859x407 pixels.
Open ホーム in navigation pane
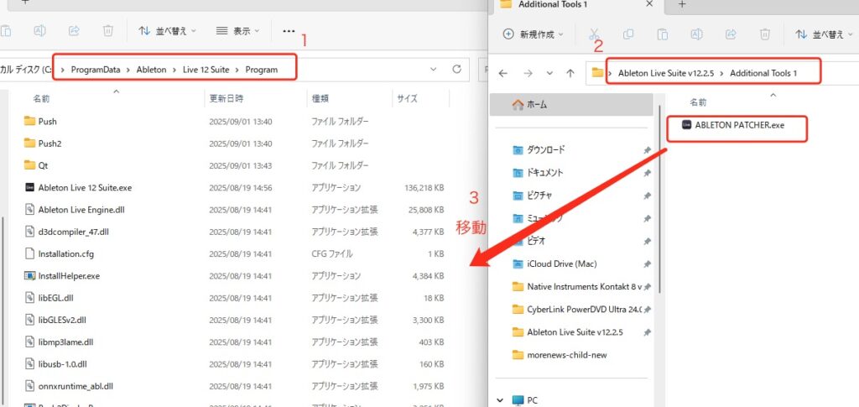point(571,105)
